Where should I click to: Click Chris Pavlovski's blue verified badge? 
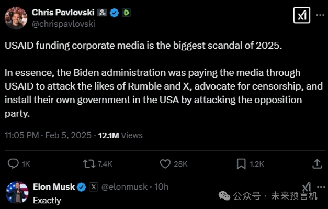click(x=114, y=13)
